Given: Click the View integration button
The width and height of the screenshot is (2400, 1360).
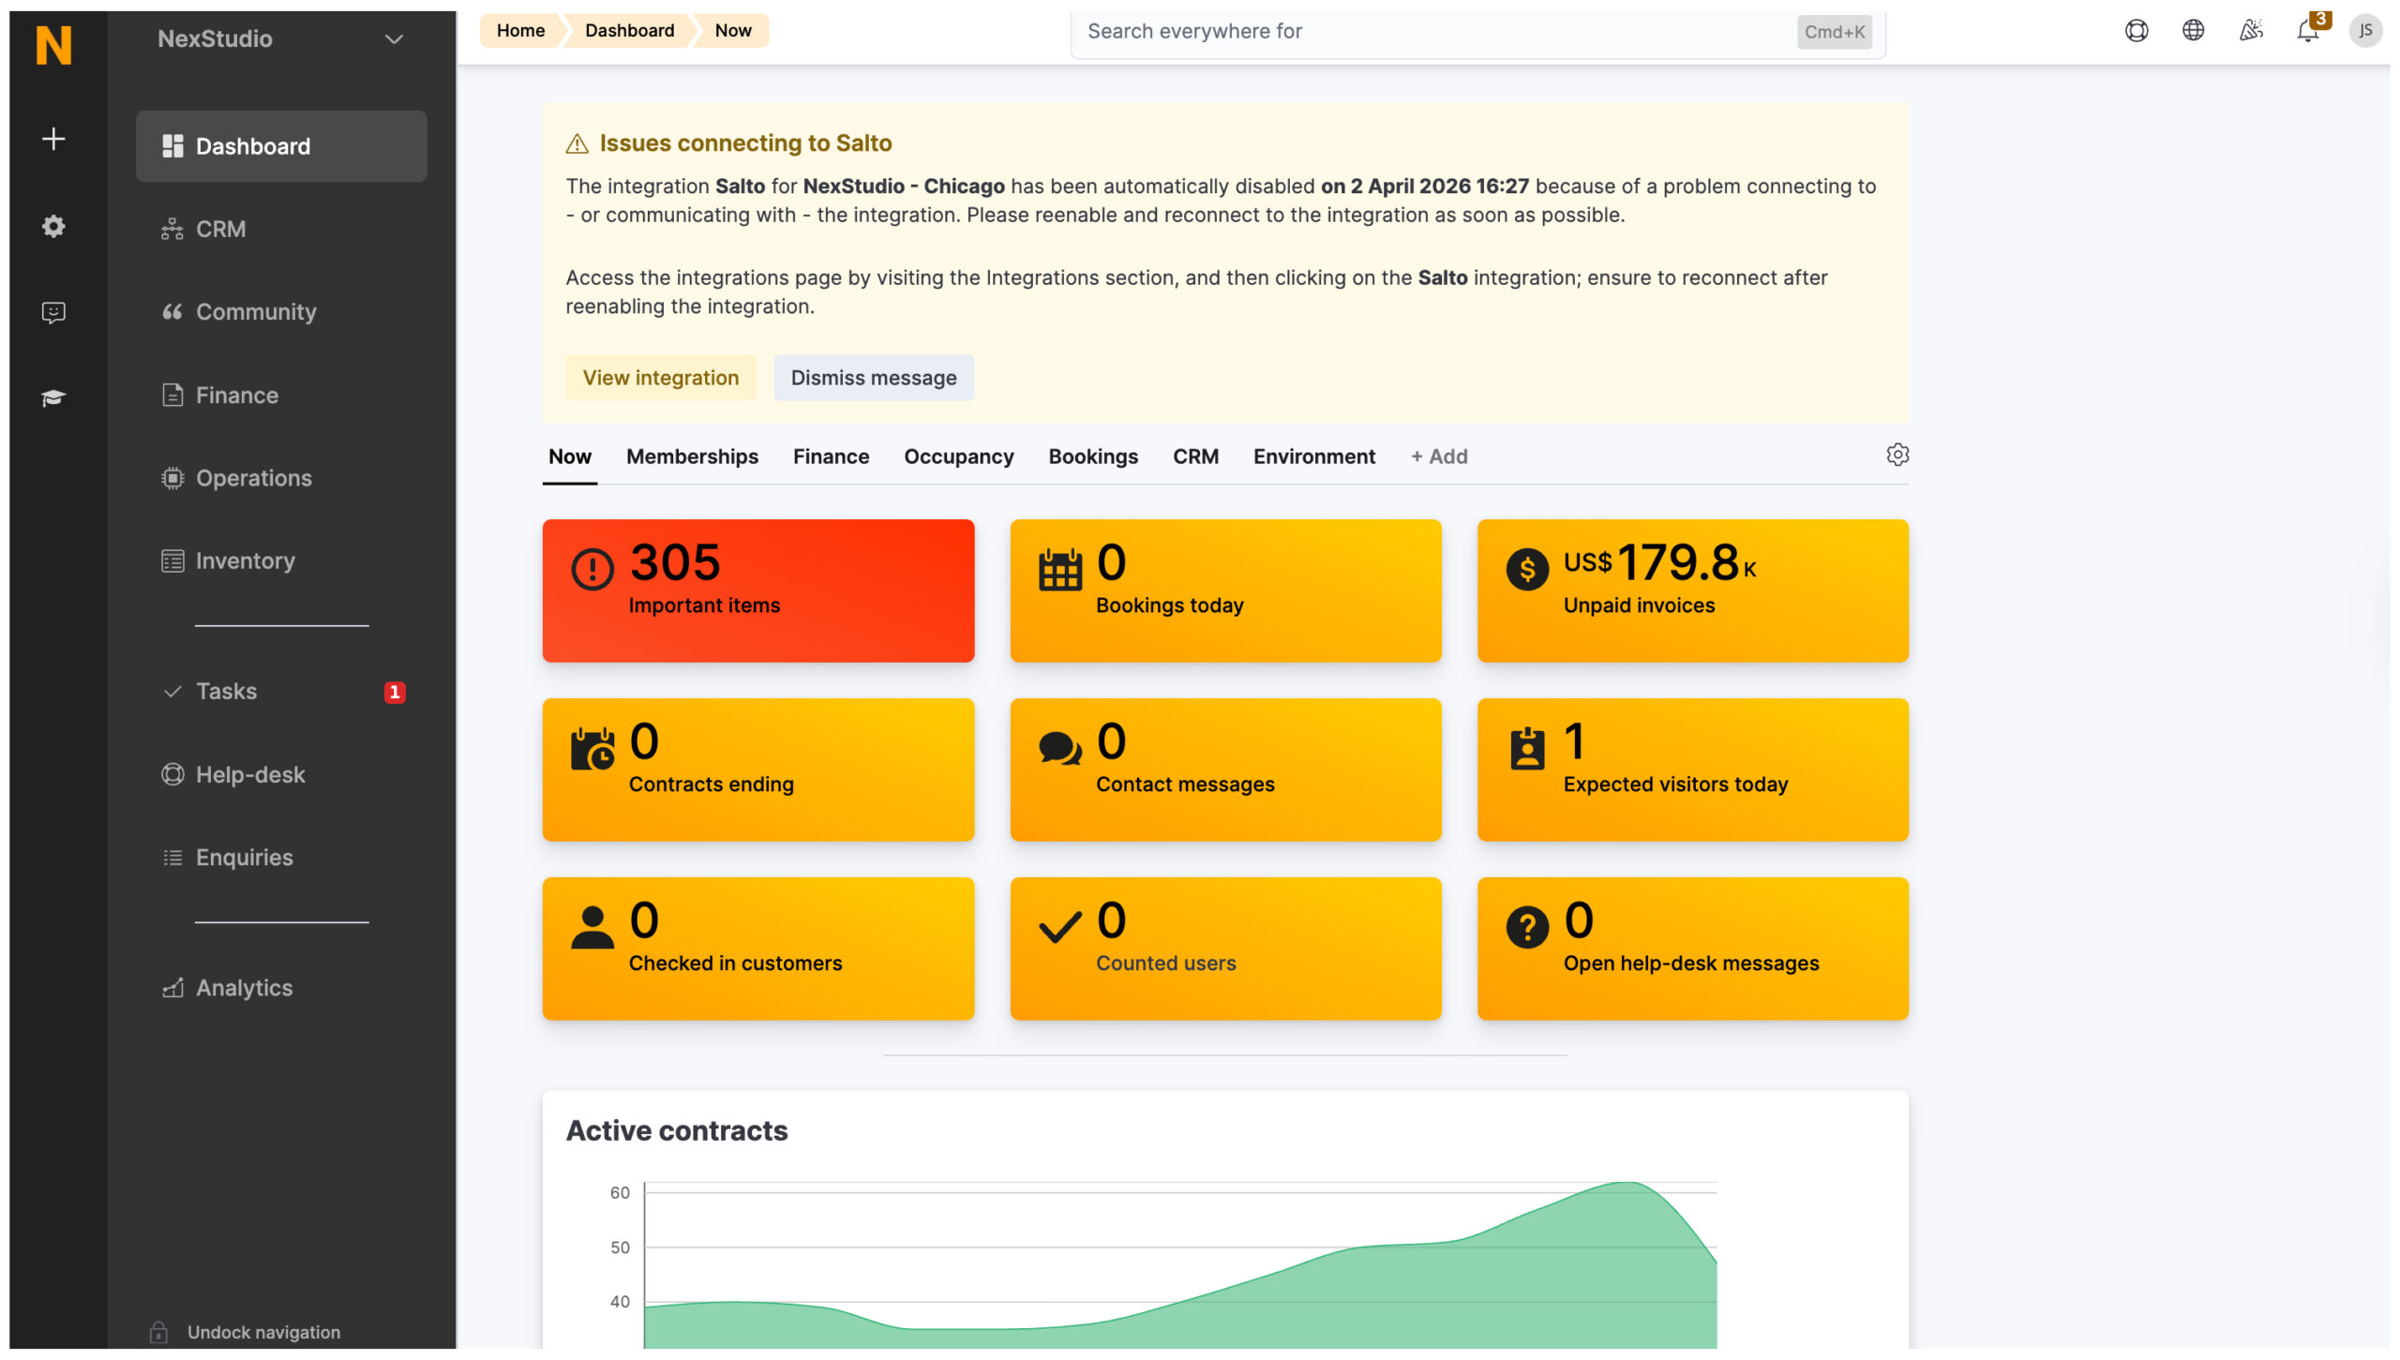Looking at the screenshot, I should (661, 378).
